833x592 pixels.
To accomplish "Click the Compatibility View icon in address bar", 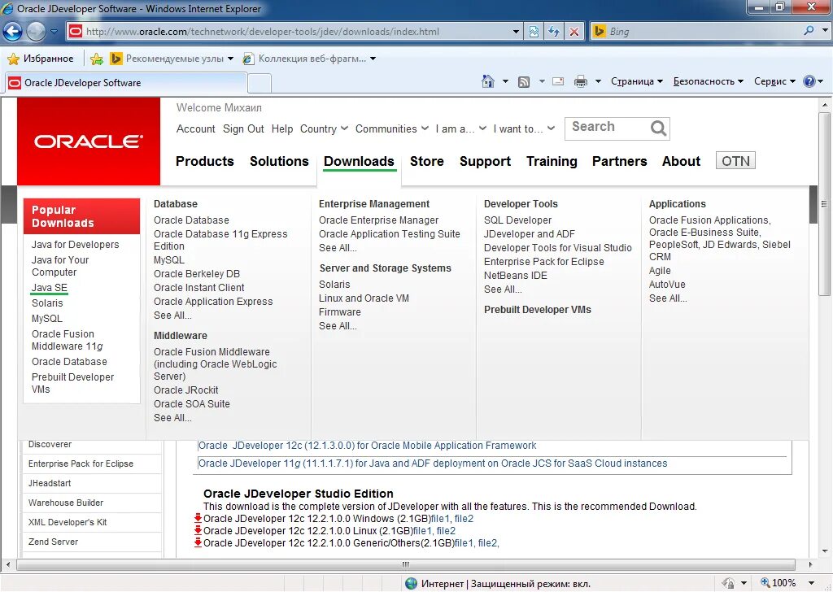I will [534, 32].
